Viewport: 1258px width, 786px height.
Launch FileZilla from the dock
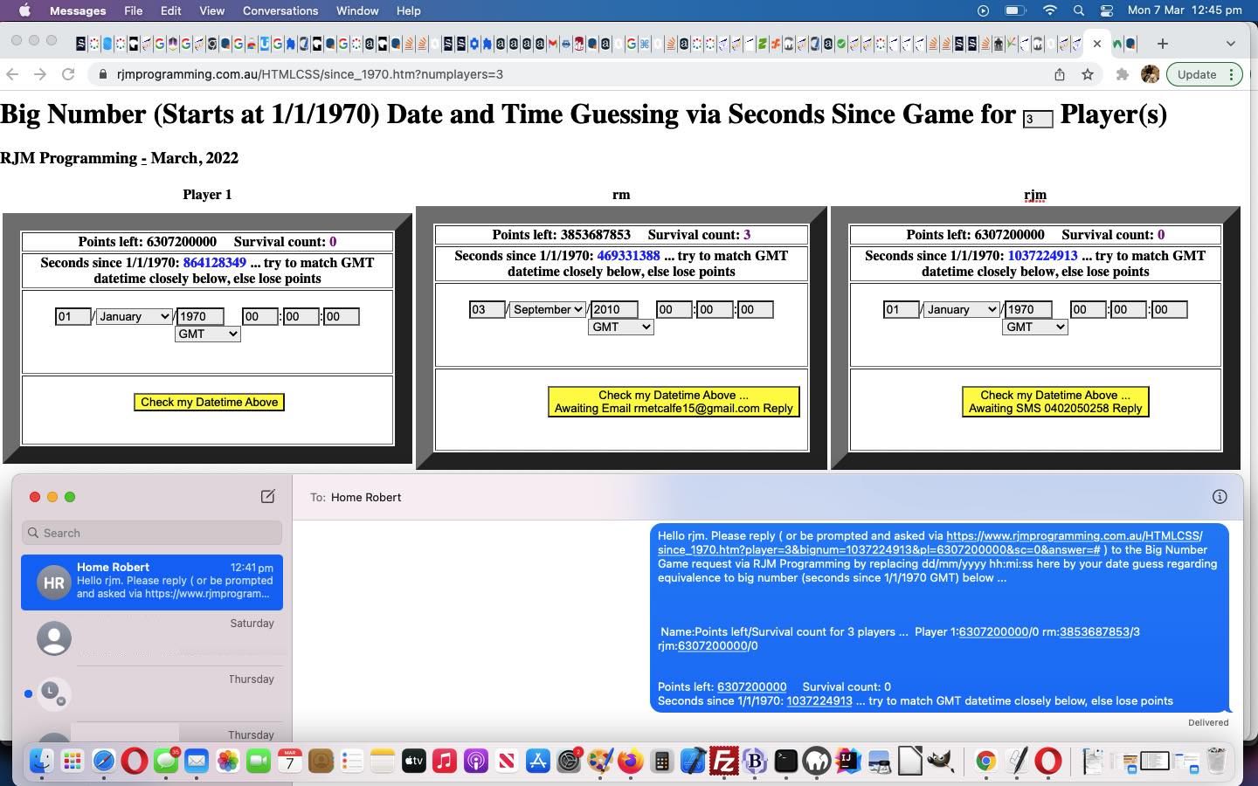pyautogui.click(x=724, y=762)
